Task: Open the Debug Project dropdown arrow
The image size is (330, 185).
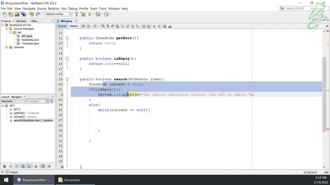Action: tap(102, 14)
